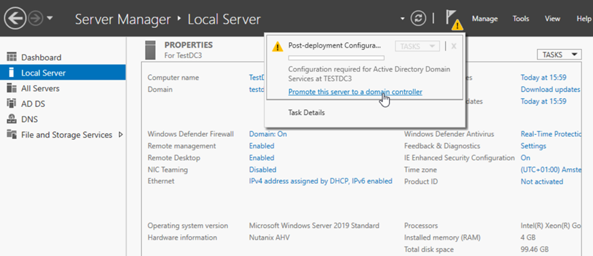Image resolution: width=593 pixels, height=256 pixels.
Task: Open the View menu
Action: click(x=552, y=19)
